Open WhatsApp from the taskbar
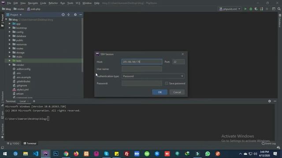Image resolution: width=282 pixels, height=158 pixels. point(208,154)
